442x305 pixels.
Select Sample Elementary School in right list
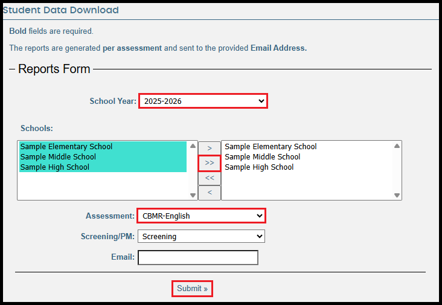point(271,147)
